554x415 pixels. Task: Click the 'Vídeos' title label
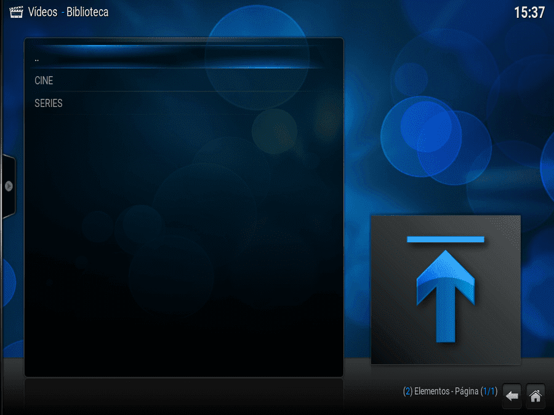tap(42, 12)
